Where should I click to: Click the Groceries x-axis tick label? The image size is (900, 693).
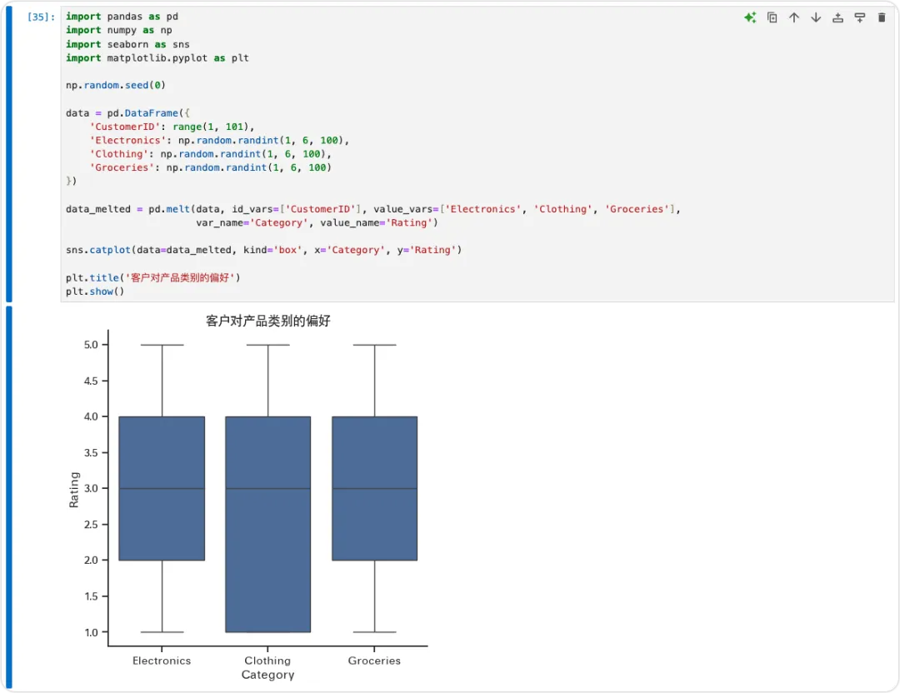[x=374, y=661]
